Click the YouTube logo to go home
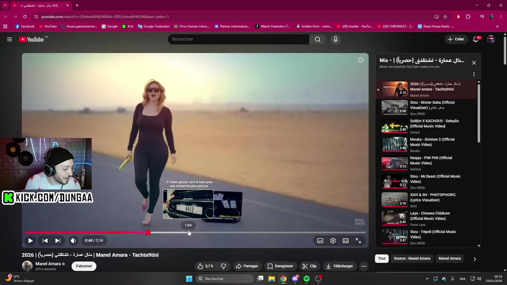Viewport: 507px width, 285px height. tap(31, 39)
